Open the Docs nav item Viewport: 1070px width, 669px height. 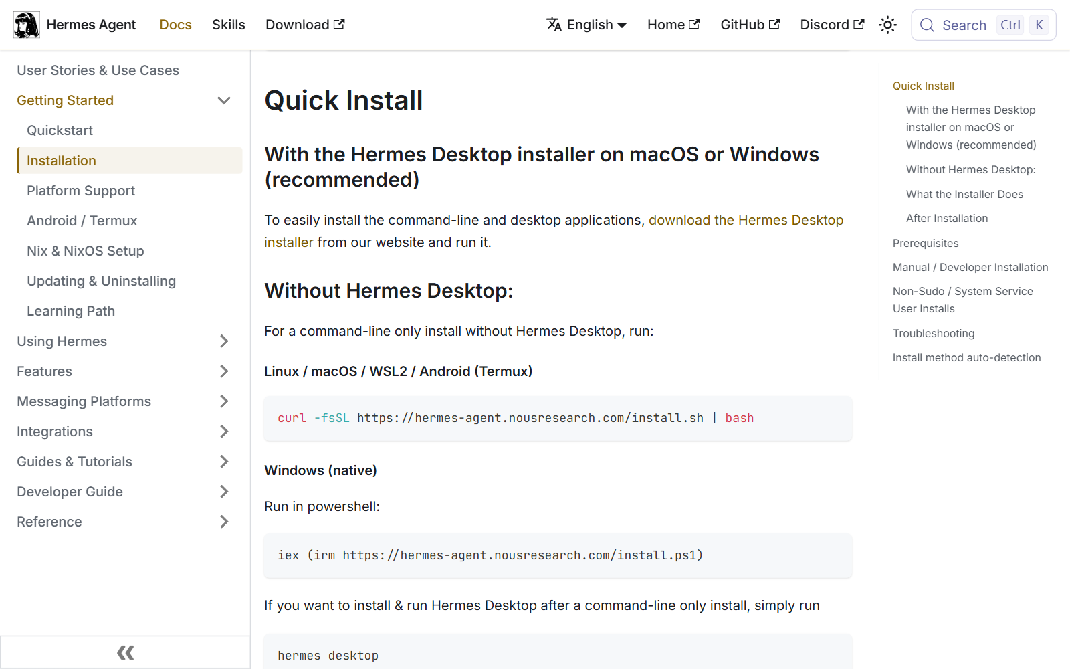pos(176,25)
